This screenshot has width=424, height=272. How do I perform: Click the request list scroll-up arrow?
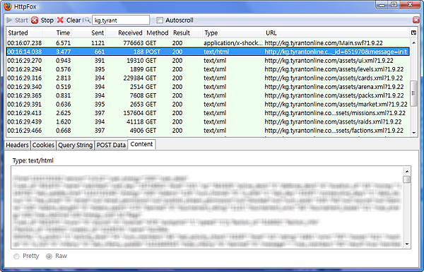coord(413,42)
